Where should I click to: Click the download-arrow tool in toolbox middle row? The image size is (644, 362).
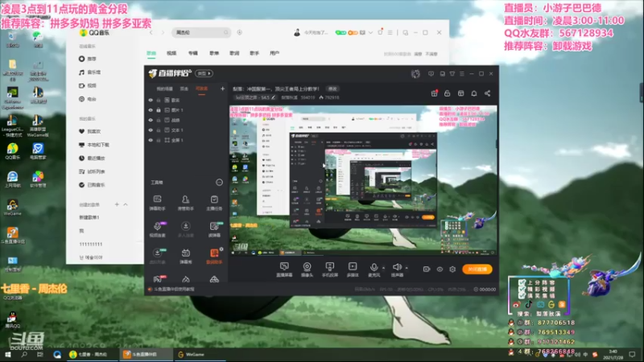coord(186,229)
